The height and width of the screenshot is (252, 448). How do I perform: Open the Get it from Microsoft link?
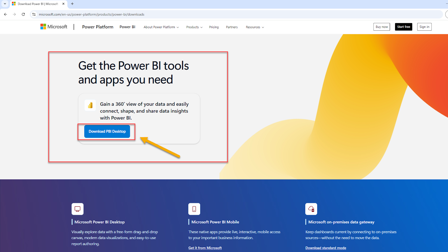pyautogui.click(x=205, y=248)
